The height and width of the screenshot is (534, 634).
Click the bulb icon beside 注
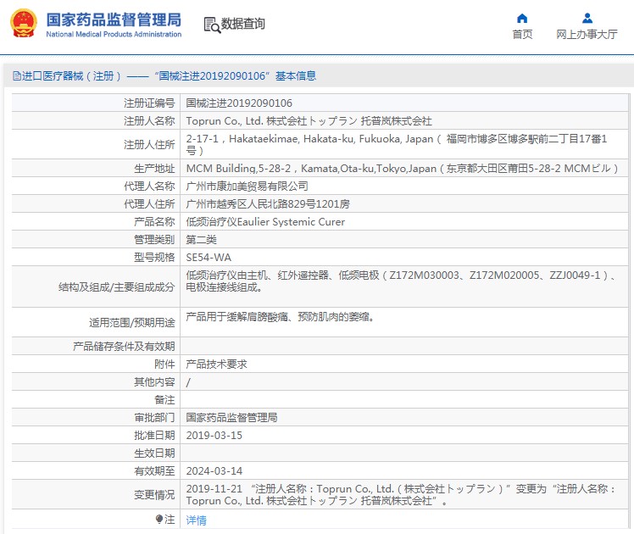(x=159, y=519)
